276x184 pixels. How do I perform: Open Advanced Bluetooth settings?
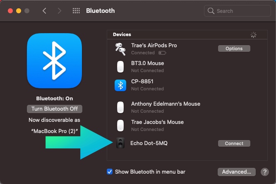pyautogui.click(x=236, y=172)
